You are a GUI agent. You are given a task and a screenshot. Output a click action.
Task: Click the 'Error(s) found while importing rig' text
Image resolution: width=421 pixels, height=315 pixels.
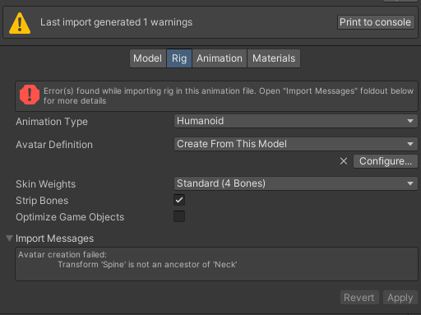tap(229, 95)
